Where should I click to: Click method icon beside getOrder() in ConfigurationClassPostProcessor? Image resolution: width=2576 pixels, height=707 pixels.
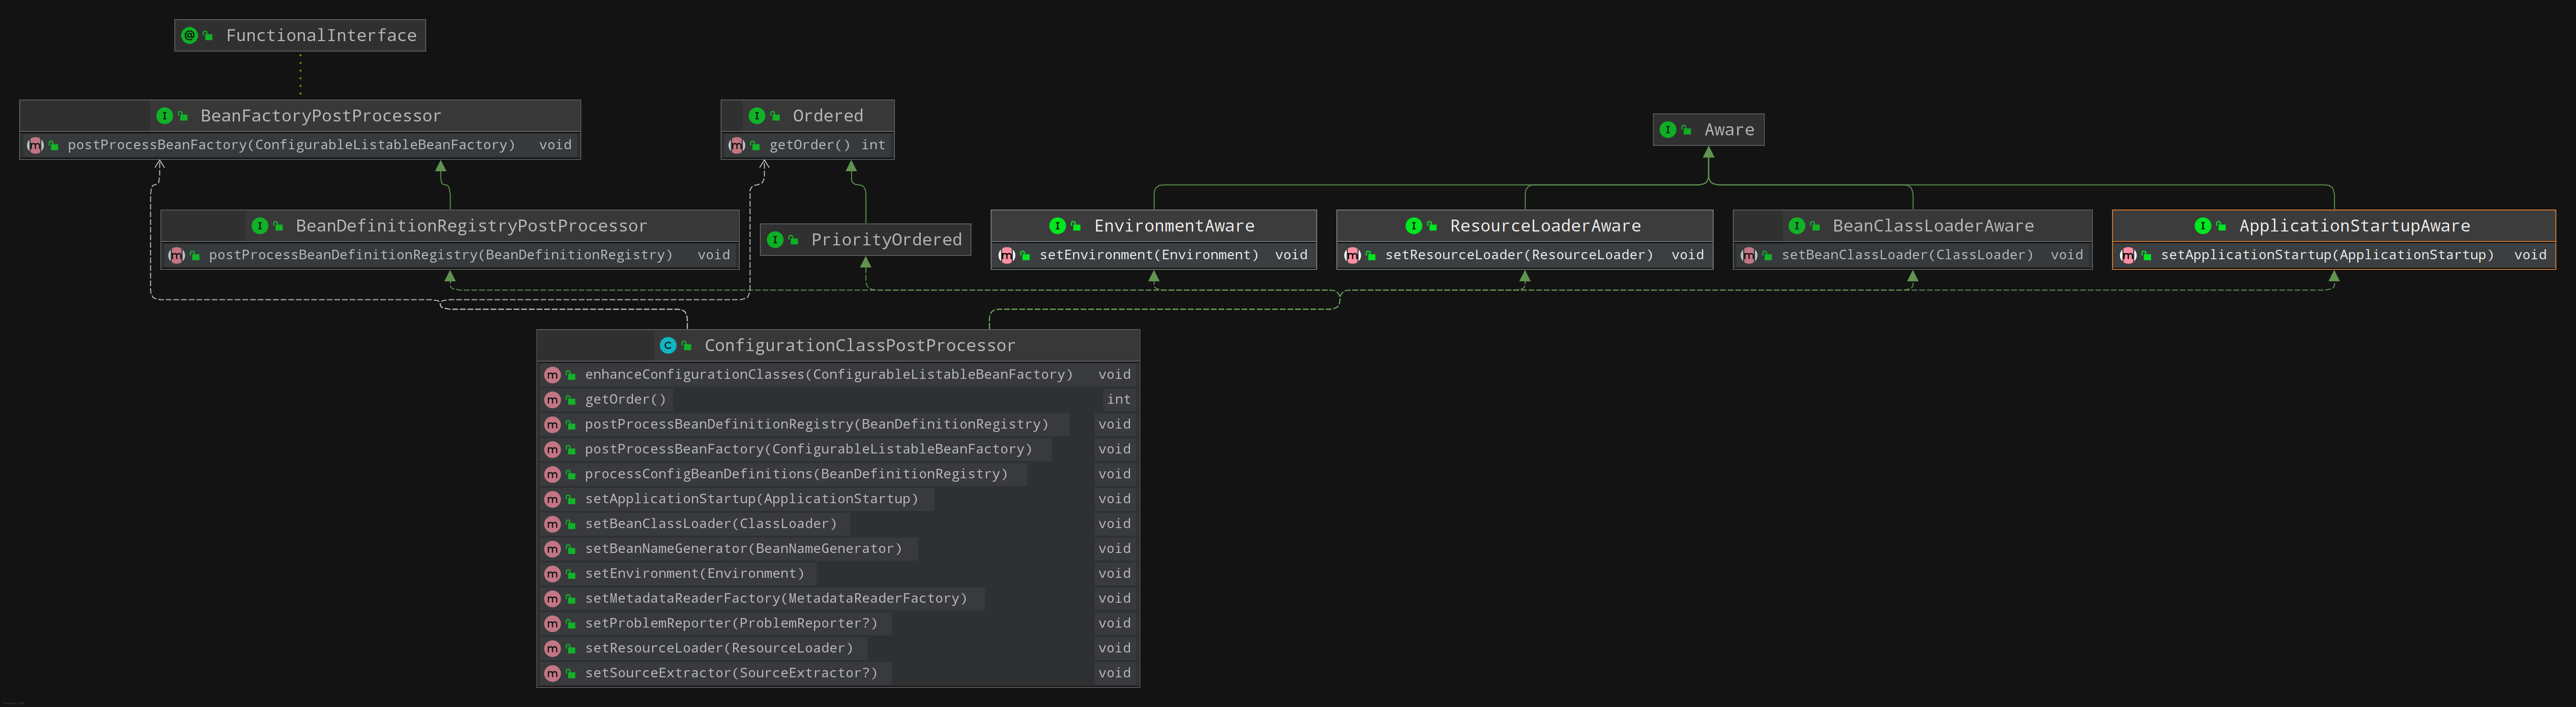point(552,400)
